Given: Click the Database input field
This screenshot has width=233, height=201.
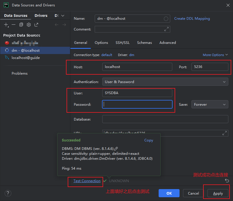Looking at the screenshot, I should pyautogui.click(x=165, y=119).
